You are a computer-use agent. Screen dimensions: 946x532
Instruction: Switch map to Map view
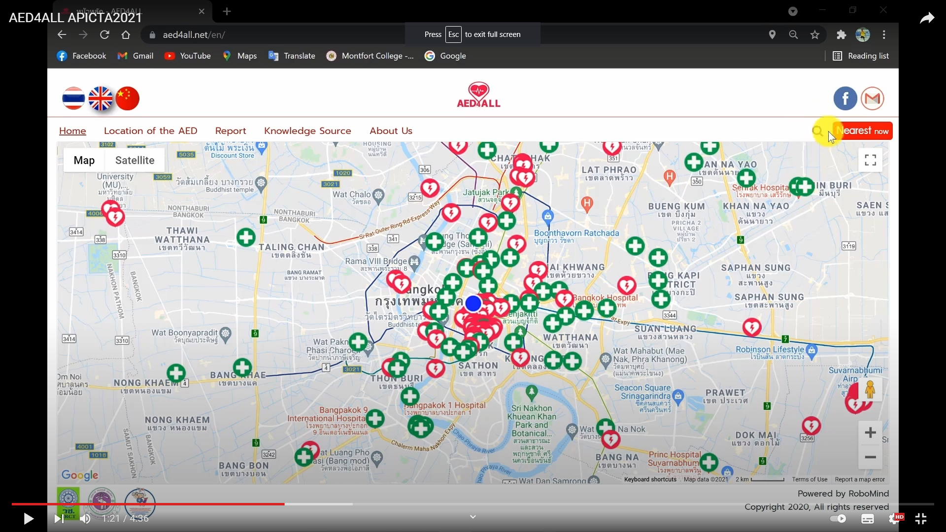point(84,160)
